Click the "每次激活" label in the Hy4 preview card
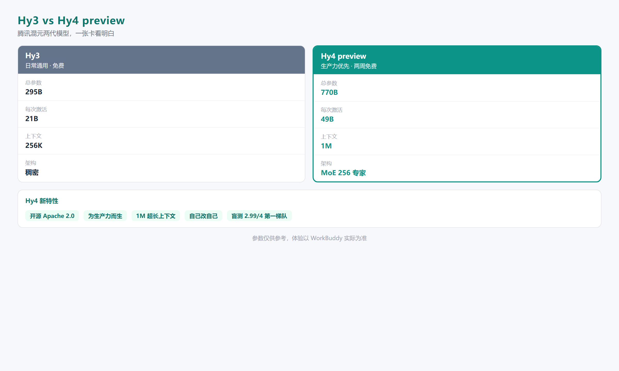This screenshot has height=371, width=619. point(332,110)
